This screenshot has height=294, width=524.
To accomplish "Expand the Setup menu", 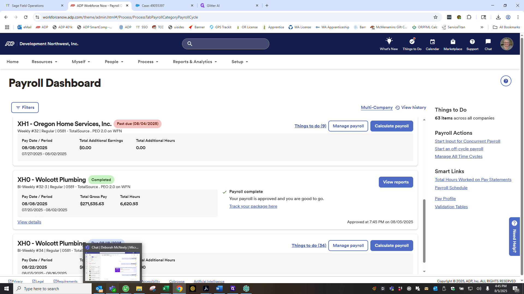I will coord(240,62).
